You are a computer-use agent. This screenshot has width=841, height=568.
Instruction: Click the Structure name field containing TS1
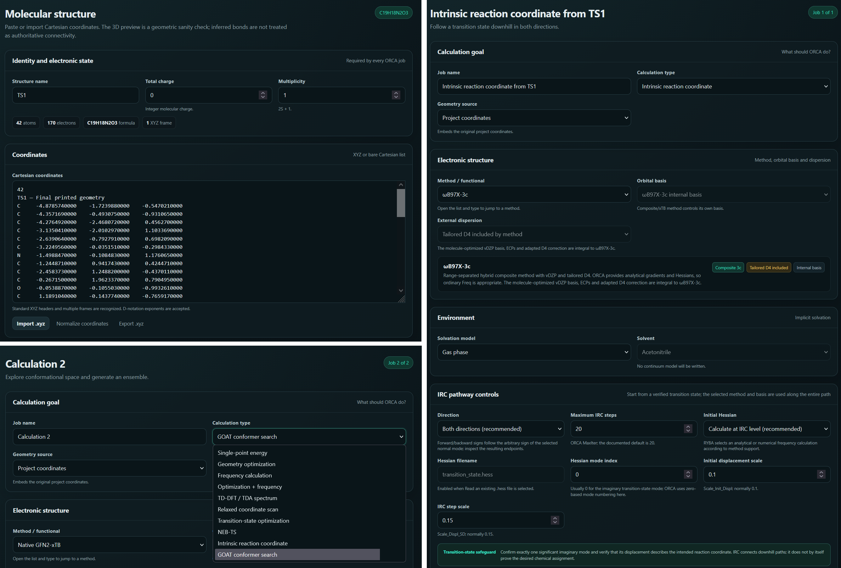76,95
